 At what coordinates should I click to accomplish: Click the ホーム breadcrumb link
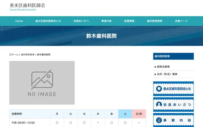(x=15, y=55)
